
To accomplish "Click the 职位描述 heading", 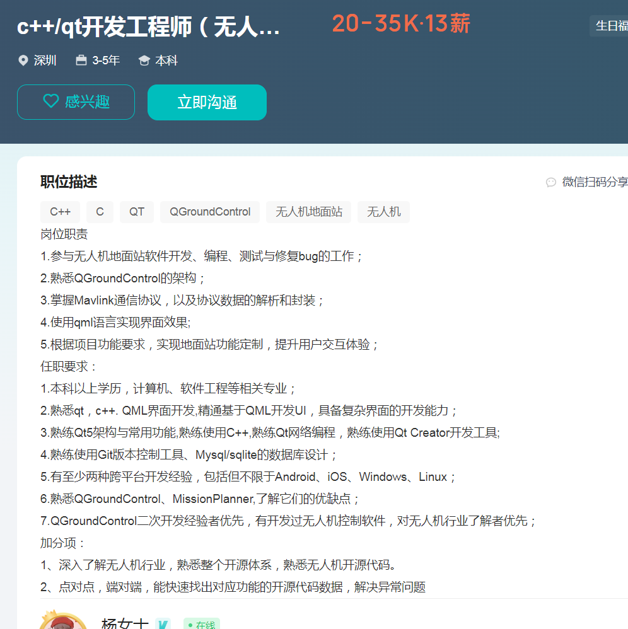I will tap(69, 182).
